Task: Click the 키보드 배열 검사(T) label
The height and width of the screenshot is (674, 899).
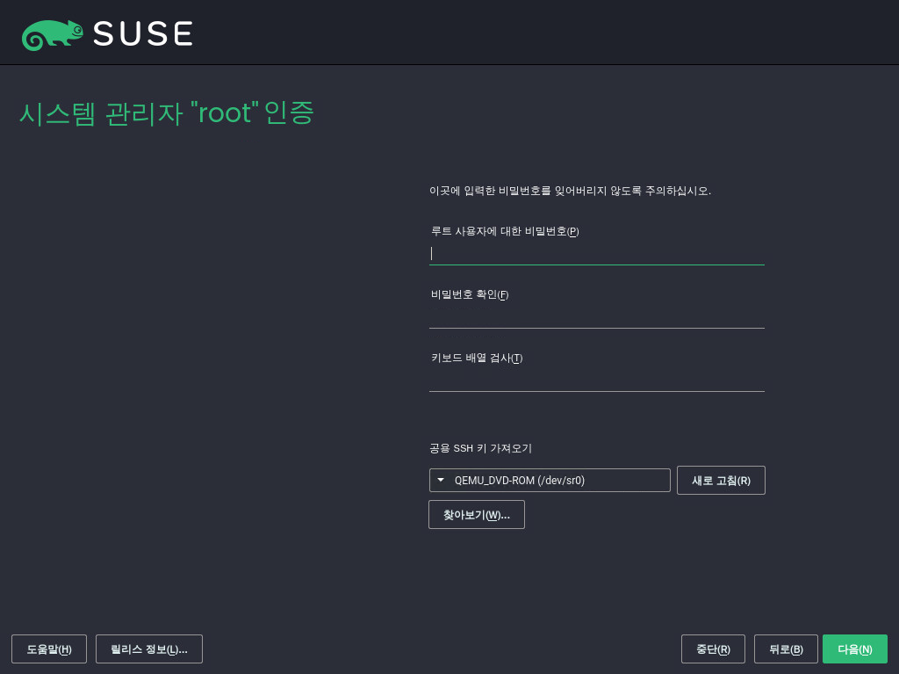Action: (476, 358)
